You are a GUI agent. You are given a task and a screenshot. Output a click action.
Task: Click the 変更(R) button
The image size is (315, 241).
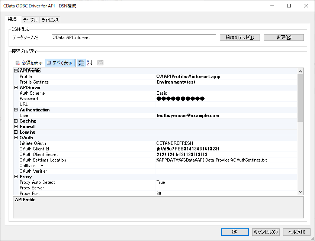point(284,38)
